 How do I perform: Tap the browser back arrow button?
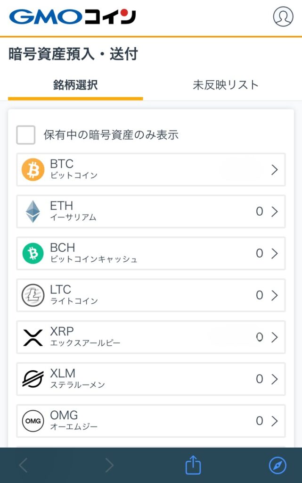tap(23, 466)
